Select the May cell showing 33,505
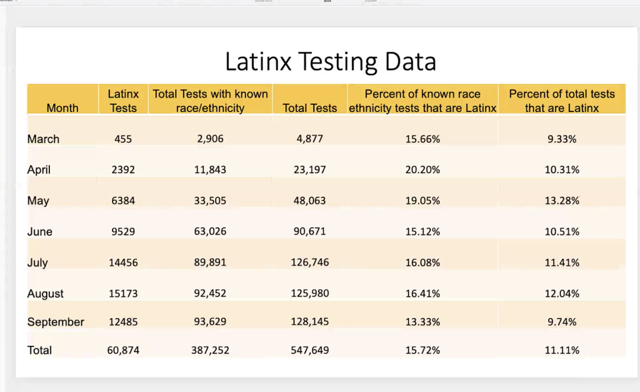Screen dimensions: 640x392 (210, 201)
